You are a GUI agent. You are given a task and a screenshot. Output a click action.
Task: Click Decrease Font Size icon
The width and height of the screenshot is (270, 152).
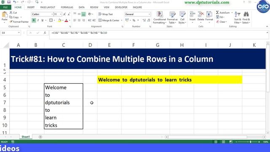point(69,14)
